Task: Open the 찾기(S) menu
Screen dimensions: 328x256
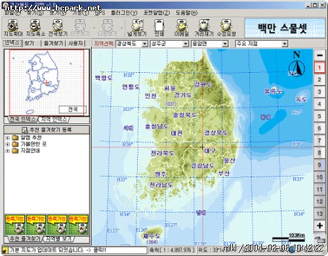Action: point(35,12)
